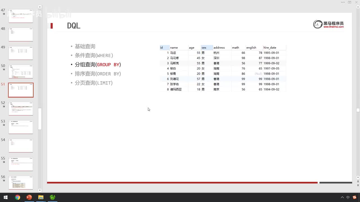Click the name cell 柳白
360x202 pixels.
pos(173,68)
